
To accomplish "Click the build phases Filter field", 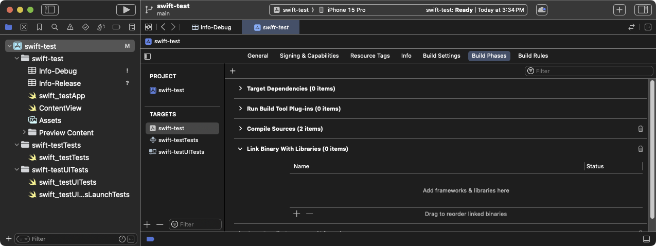I will coord(587,71).
